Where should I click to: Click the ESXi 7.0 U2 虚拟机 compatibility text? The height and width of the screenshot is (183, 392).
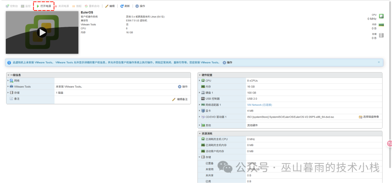click(x=136, y=20)
